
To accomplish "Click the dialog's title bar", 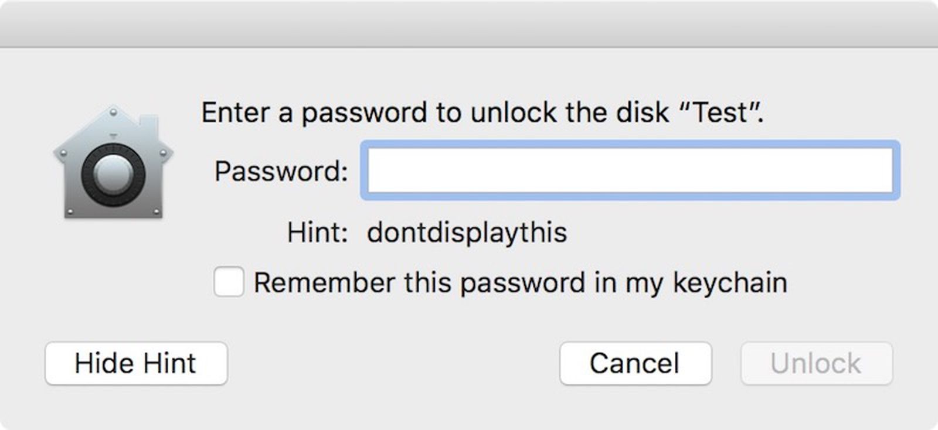I will pos(469,25).
